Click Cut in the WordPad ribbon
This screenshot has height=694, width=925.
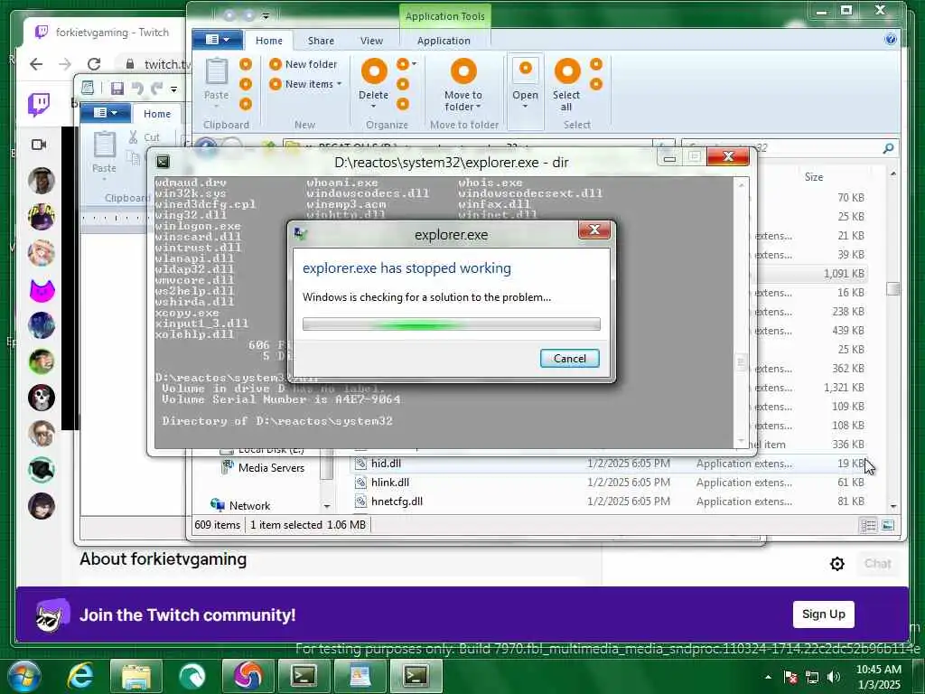(145, 137)
